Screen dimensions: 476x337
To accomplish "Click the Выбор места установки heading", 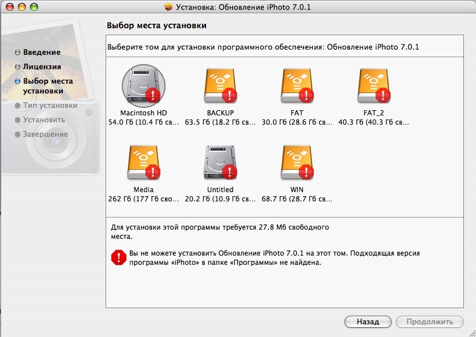I will [156, 25].
